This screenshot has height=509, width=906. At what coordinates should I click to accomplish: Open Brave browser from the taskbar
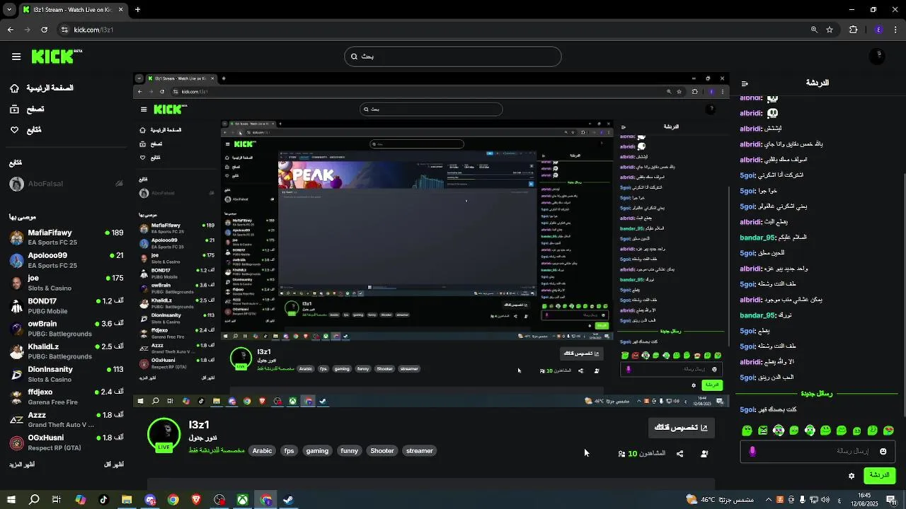(x=196, y=500)
